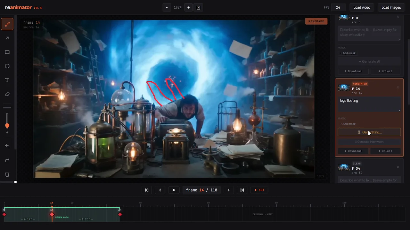This screenshot has width=410, height=230.
Task: Step forward one frame
Action: coord(228,190)
